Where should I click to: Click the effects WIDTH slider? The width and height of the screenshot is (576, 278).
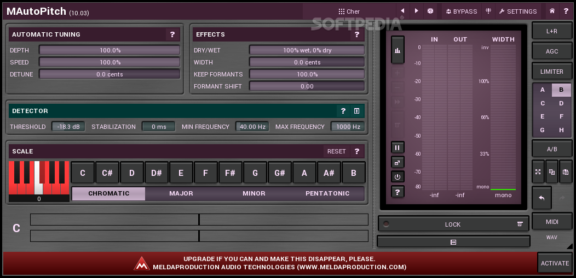(x=307, y=62)
